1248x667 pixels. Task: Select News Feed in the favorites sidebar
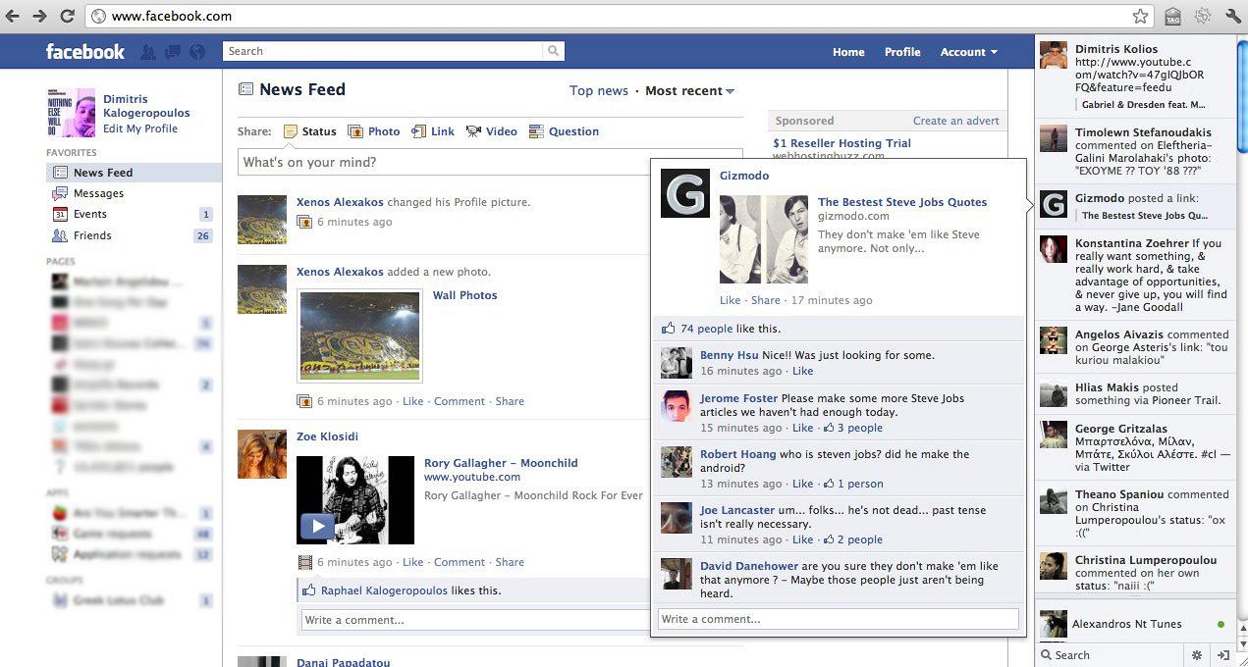click(134, 173)
